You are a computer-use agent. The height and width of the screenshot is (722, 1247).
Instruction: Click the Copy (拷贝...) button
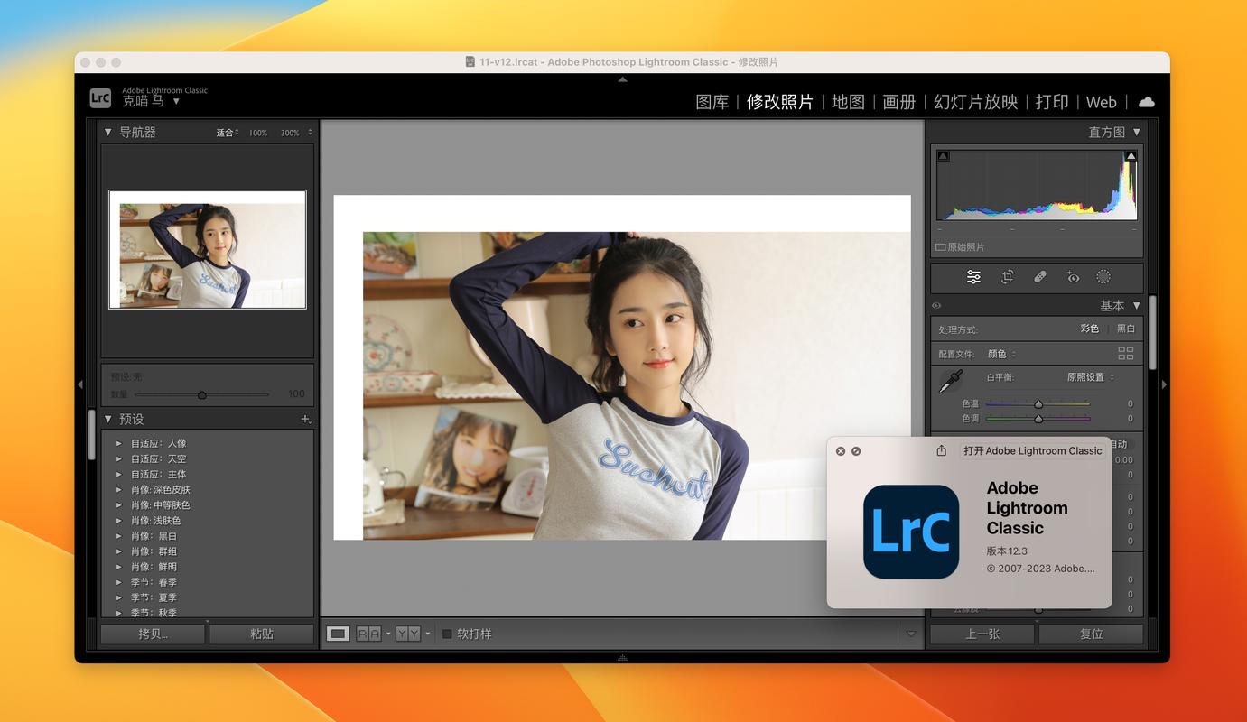(154, 634)
